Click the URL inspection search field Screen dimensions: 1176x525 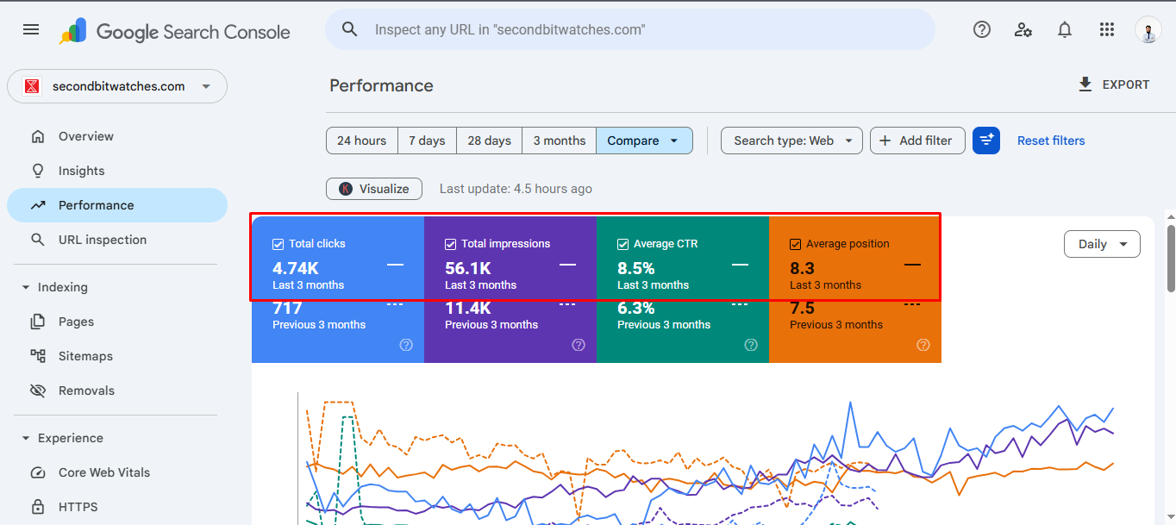tap(629, 29)
